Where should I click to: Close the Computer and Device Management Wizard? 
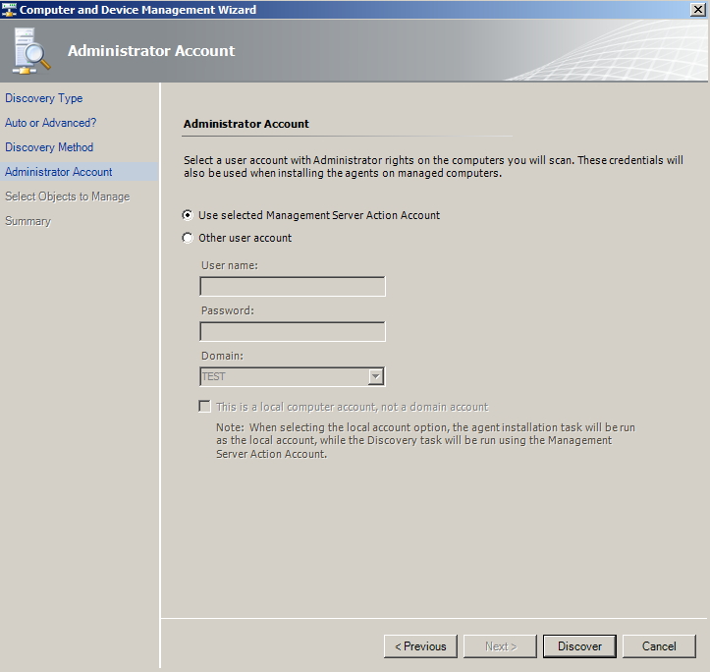(697, 10)
